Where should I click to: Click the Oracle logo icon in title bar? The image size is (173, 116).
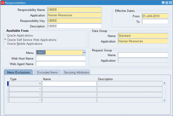(3, 3)
